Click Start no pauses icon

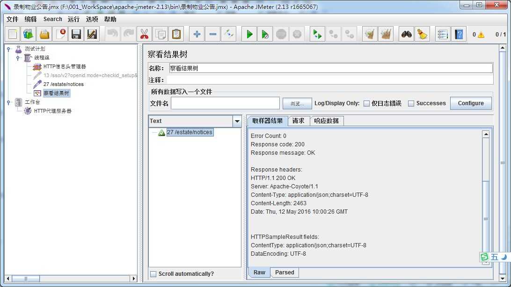(x=265, y=34)
